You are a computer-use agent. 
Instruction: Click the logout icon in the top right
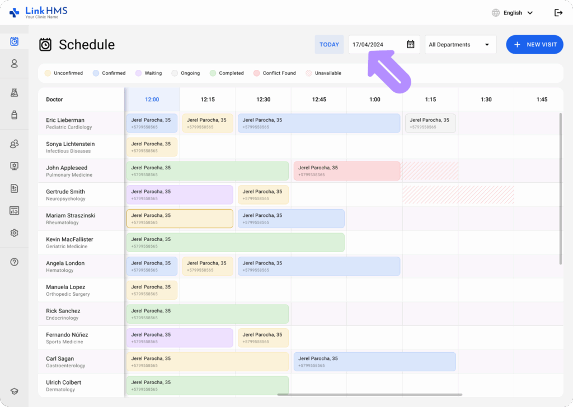558,13
